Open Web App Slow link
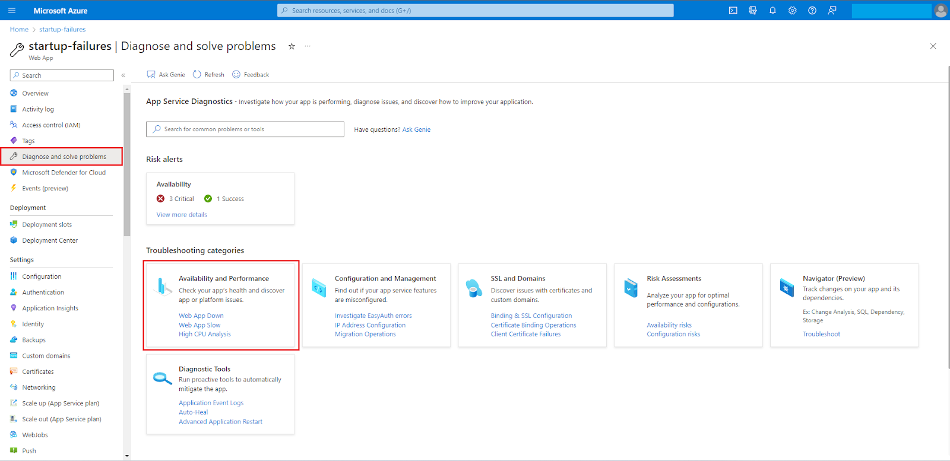The image size is (950, 461). (199, 325)
